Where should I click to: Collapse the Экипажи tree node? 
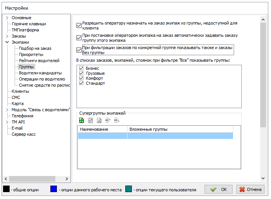tap(7, 42)
